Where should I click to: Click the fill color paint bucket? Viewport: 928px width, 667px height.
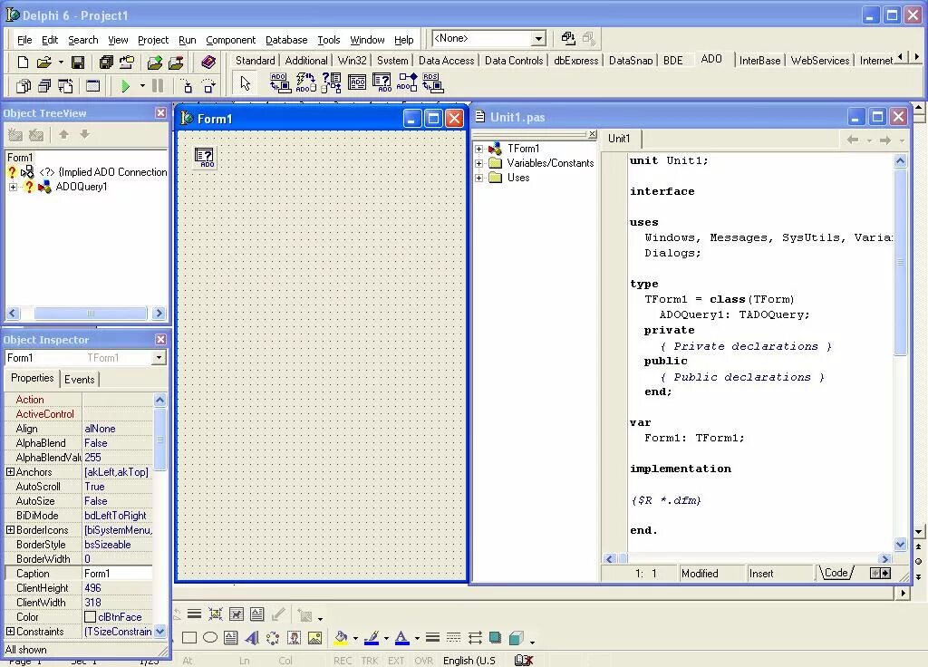click(341, 638)
